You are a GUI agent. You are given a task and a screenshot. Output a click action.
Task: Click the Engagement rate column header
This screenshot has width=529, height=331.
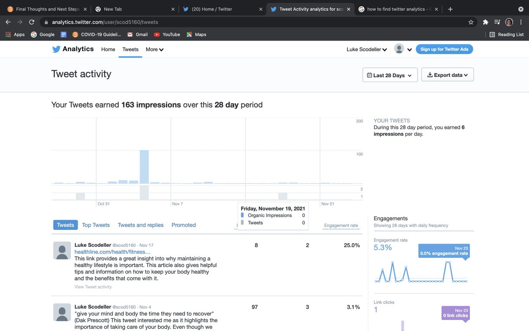(x=341, y=226)
